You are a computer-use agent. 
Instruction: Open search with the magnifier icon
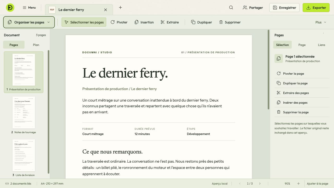pos(231,8)
